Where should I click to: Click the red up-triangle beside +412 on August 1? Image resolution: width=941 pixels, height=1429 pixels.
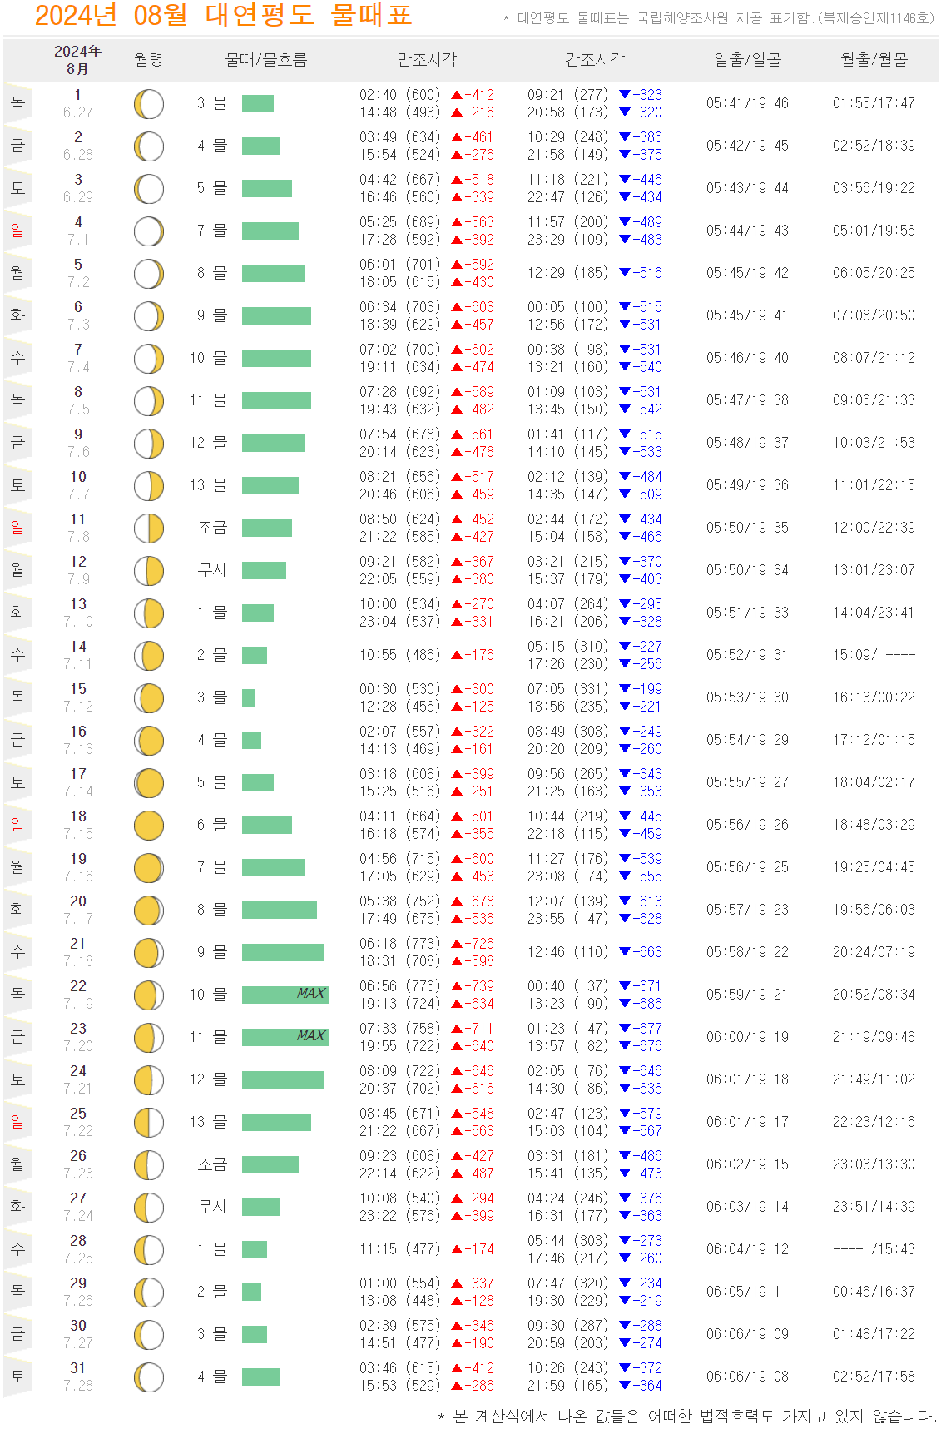pyautogui.click(x=457, y=96)
